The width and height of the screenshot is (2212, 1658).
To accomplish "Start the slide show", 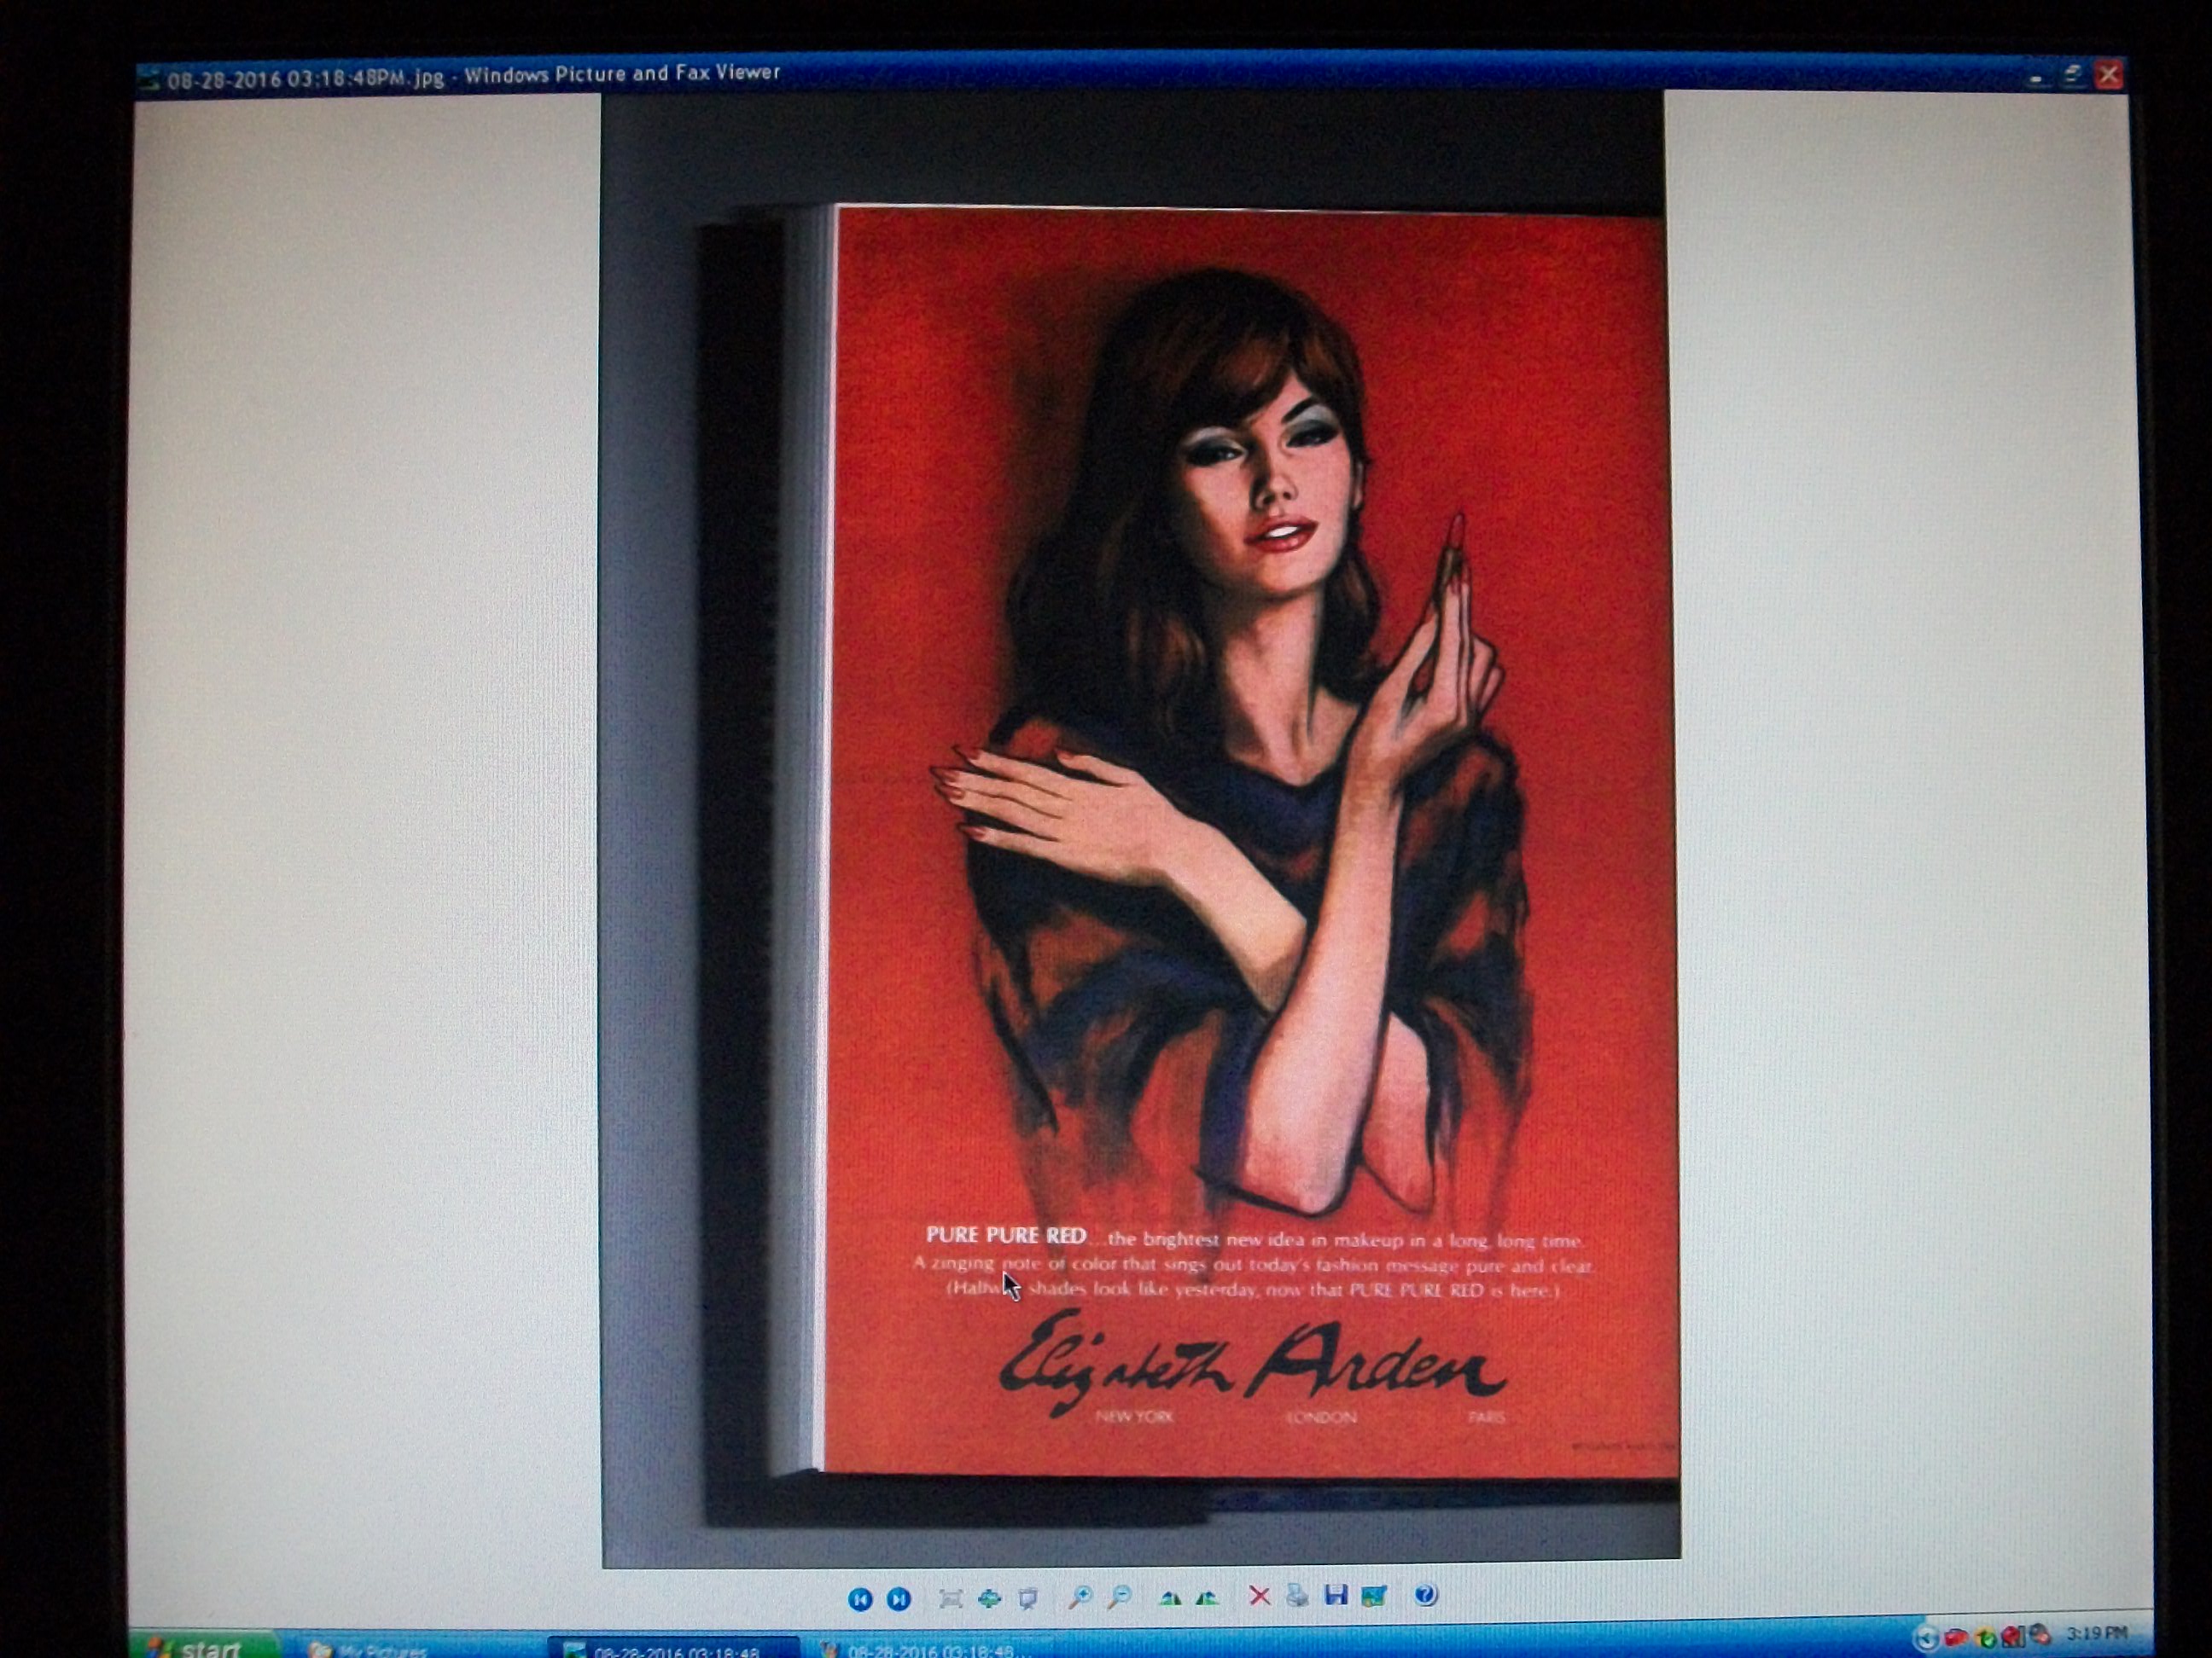I will pos(1028,1599).
